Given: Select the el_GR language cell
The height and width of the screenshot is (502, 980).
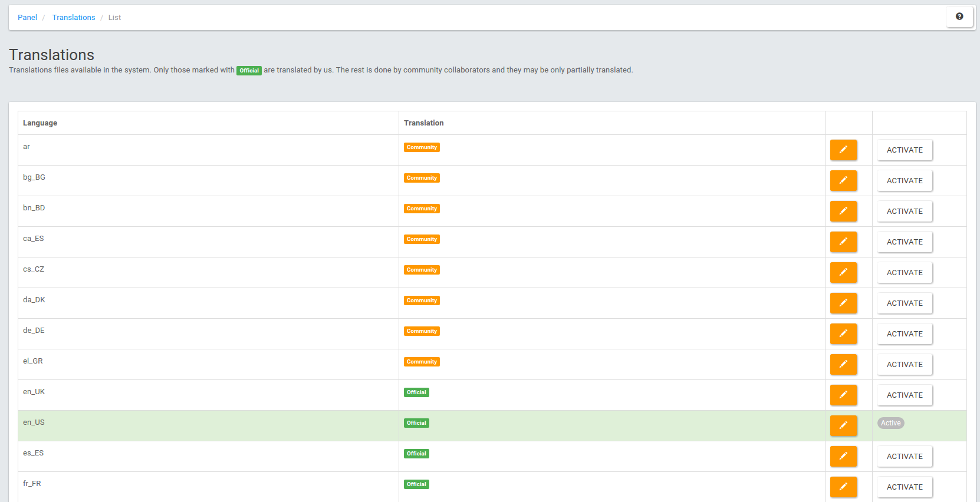Looking at the screenshot, I should 208,364.
